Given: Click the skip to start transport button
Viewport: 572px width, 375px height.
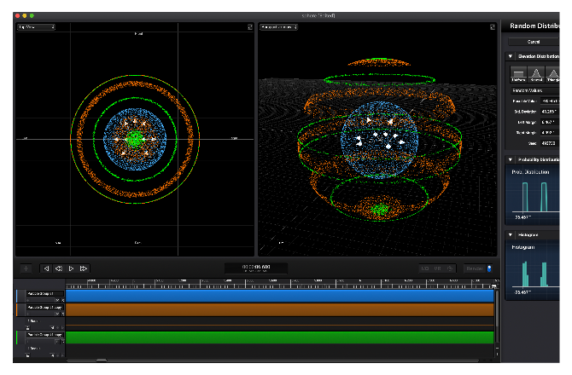Looking at the screenshot, I should point(46,268).
